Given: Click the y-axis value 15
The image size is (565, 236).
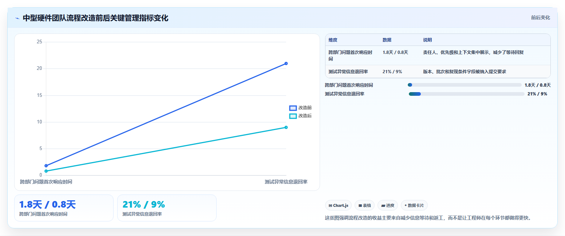Looking at the screenshot, I should click(x=39, y=95).
